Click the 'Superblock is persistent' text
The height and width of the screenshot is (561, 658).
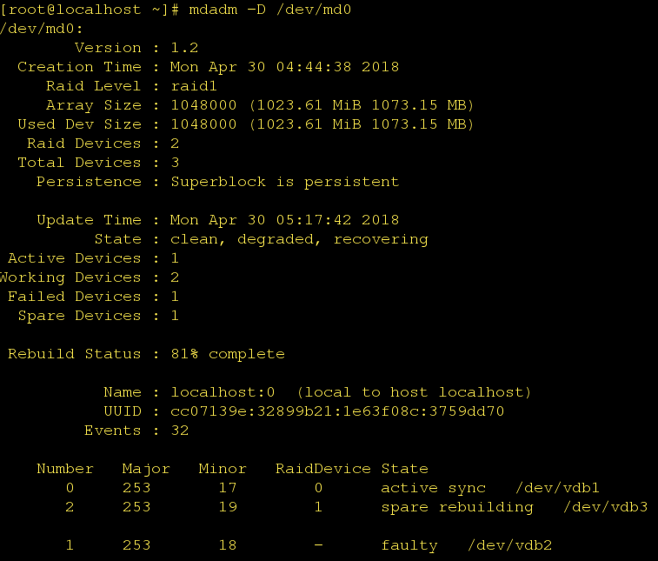284,182
